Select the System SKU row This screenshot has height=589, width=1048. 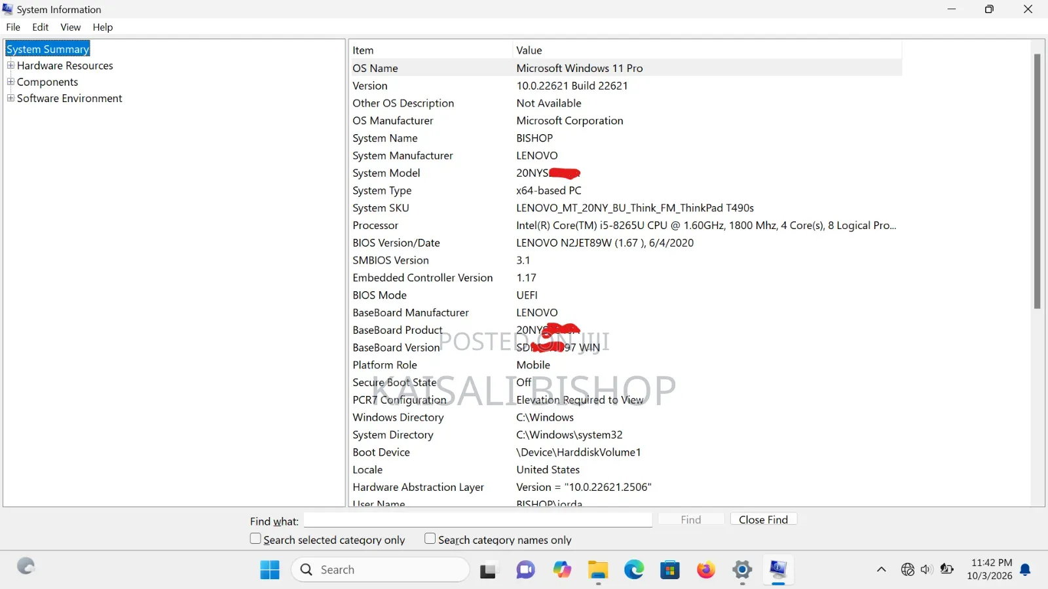tap(626, 208)
